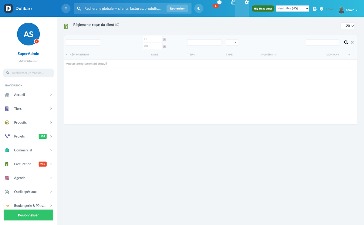The height and width of the screenshot is (225, 364).
Task: Click the print page icon
Action: 315,9
